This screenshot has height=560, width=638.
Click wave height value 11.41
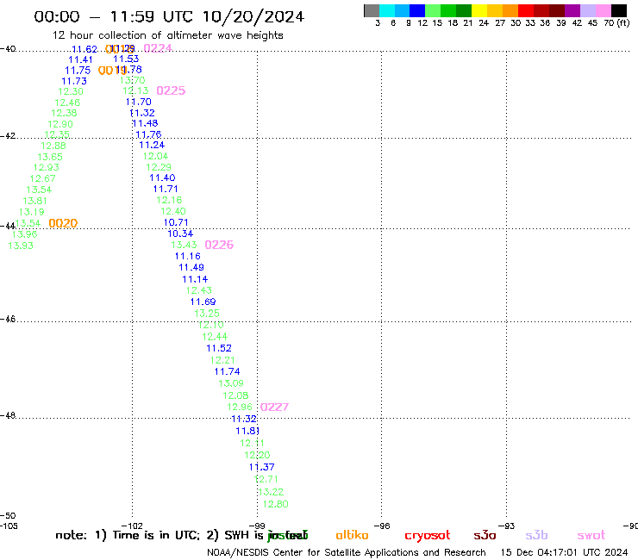pyautogui.click(x=80, y=59)
